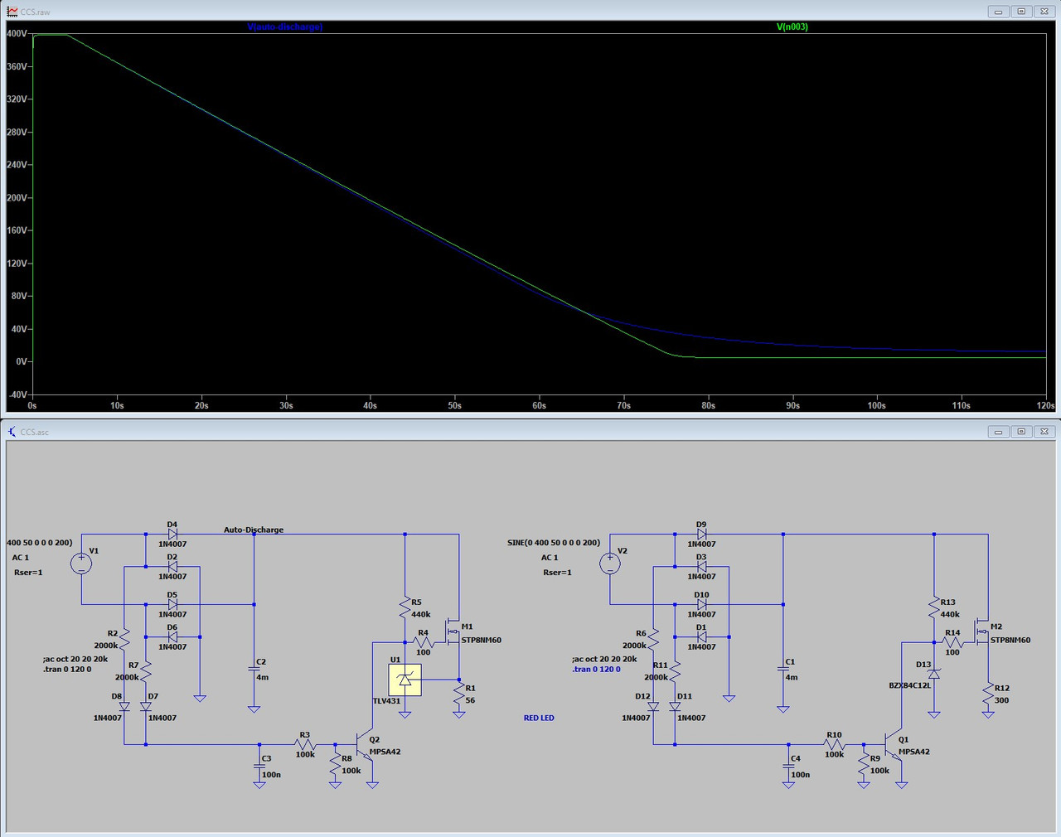Click the V1 voltage source symbol
Image resolution: width=1061 pixels, height=837 pixels.
point(81,564)
